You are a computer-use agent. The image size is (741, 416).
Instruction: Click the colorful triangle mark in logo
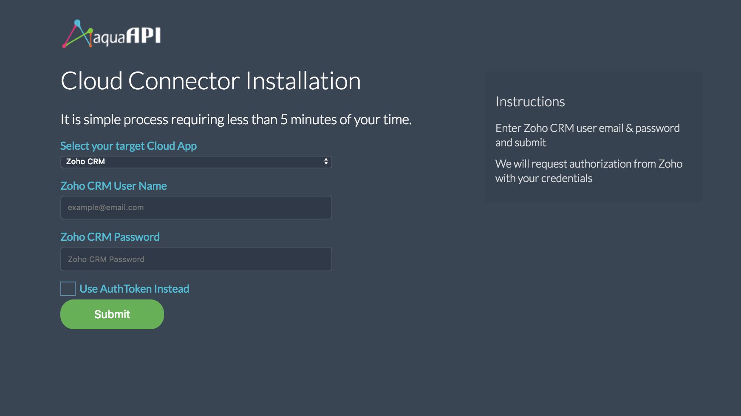[x=77, y=34]
